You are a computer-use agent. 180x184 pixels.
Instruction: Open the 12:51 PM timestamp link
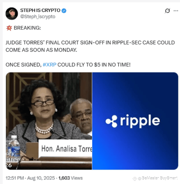click(x=15, y=178)
